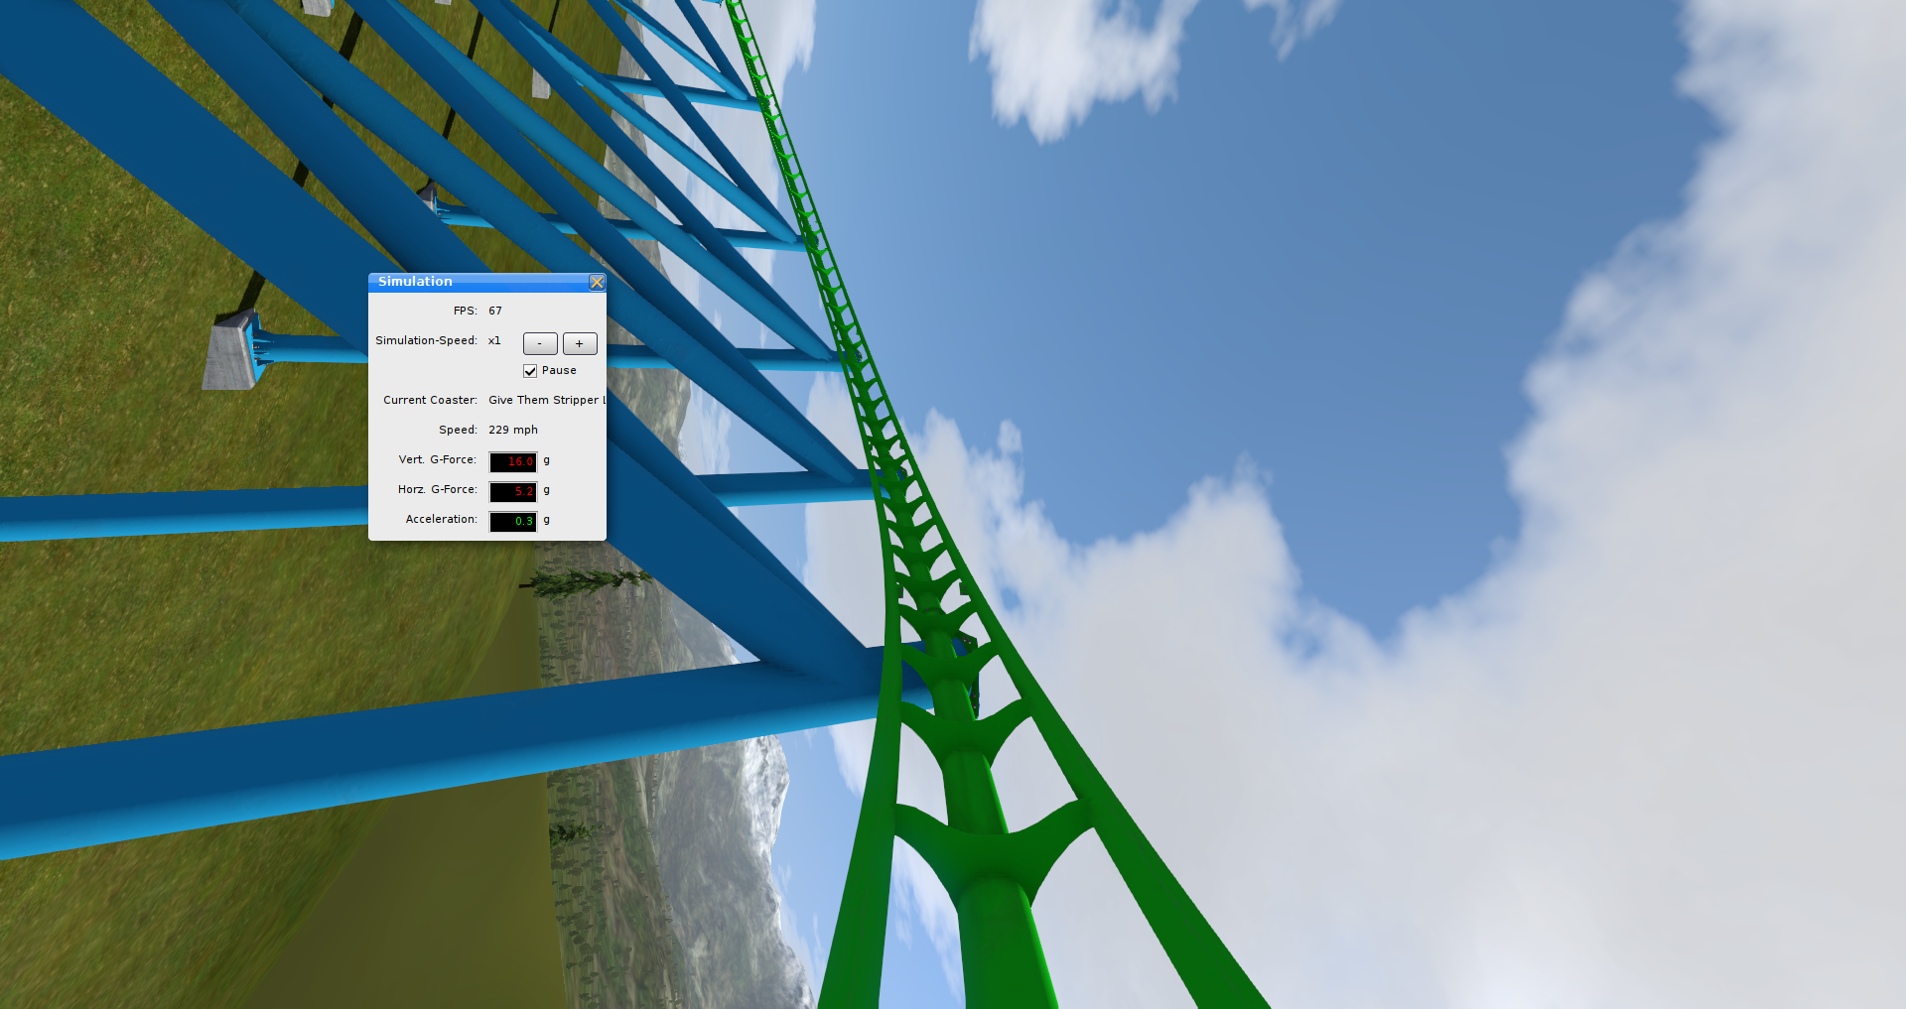Screen dimensions: 1906x1009
Task: Click the Acceleration label
Action: [x=441, y=520]
